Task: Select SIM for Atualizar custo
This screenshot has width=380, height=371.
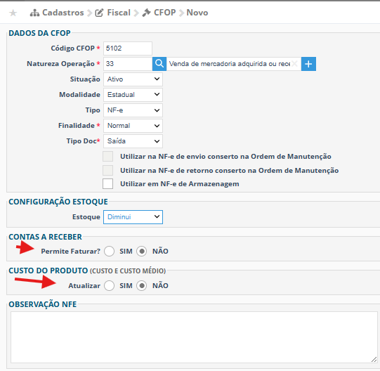Action: (x=110, y=286)
